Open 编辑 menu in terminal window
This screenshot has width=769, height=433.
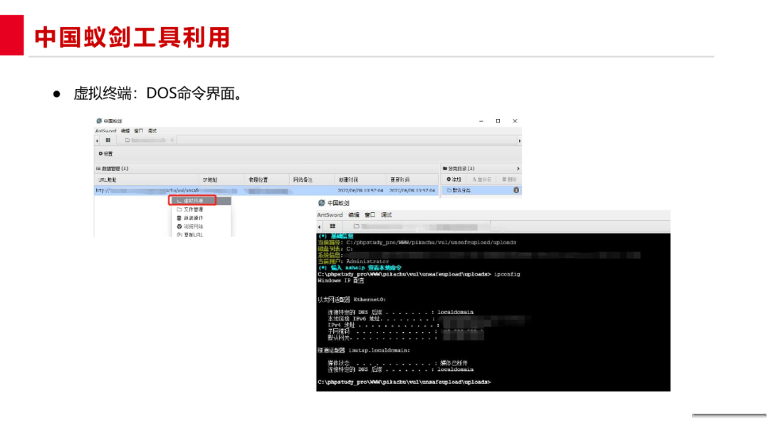354,215
